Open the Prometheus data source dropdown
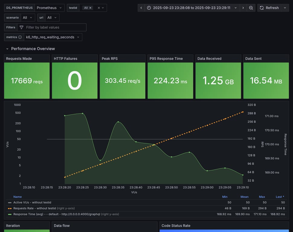293x232 pixels. pyautogui.click(x=49, y=8)
